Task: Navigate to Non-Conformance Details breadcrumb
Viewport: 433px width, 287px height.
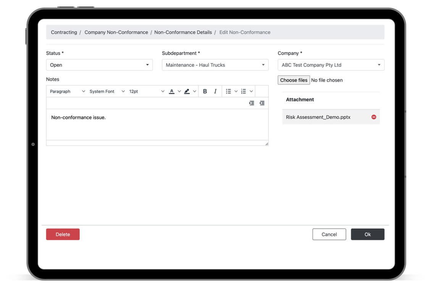Action: click(x=183, y=32)
